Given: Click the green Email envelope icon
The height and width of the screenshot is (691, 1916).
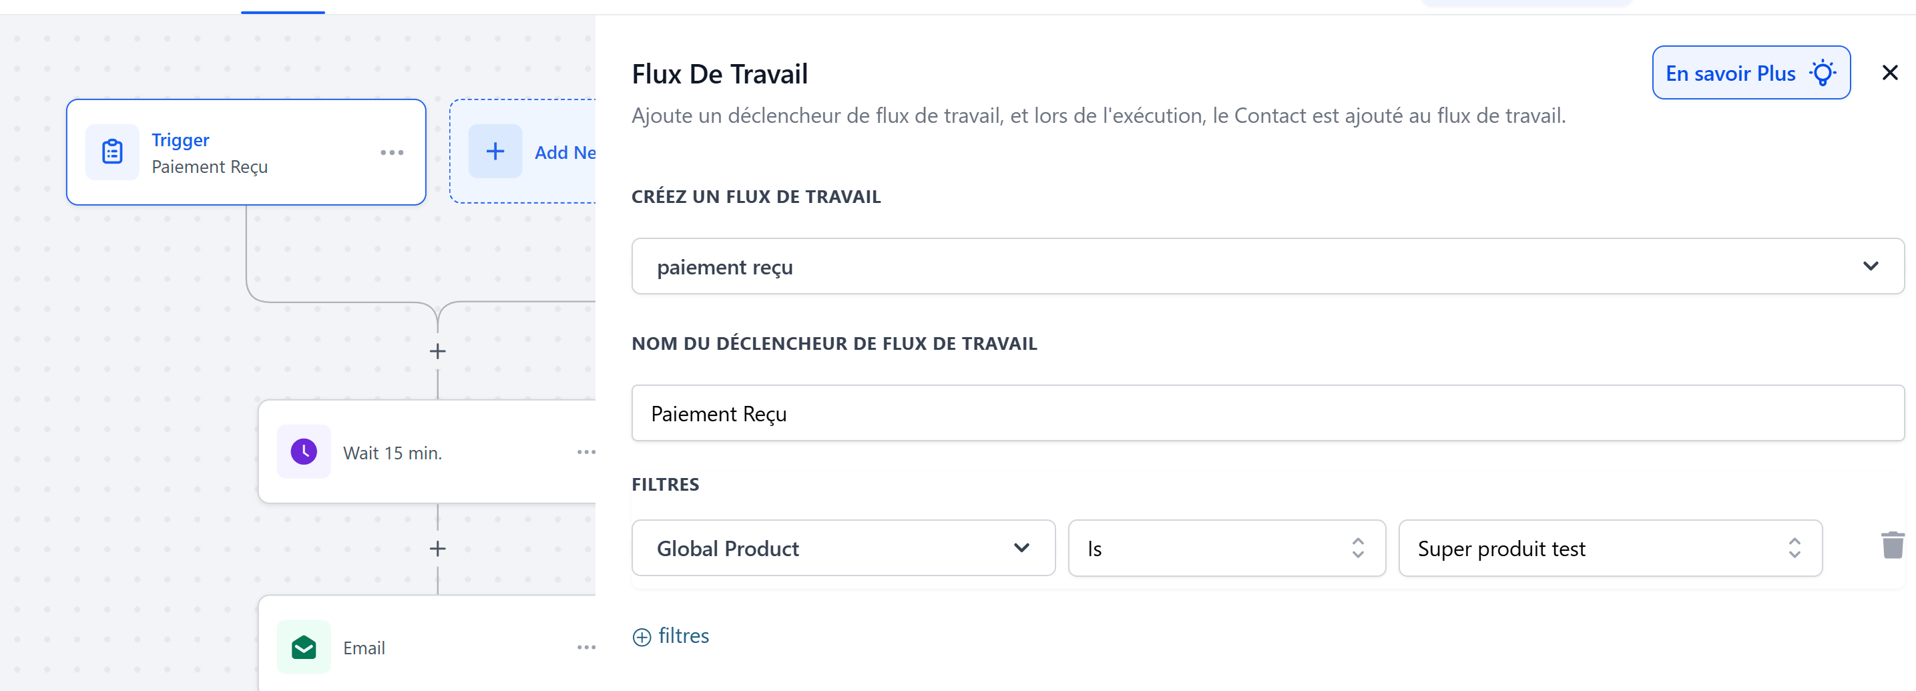Looking at the screenshot, I should pyautogui.click(x=304, y=647).
